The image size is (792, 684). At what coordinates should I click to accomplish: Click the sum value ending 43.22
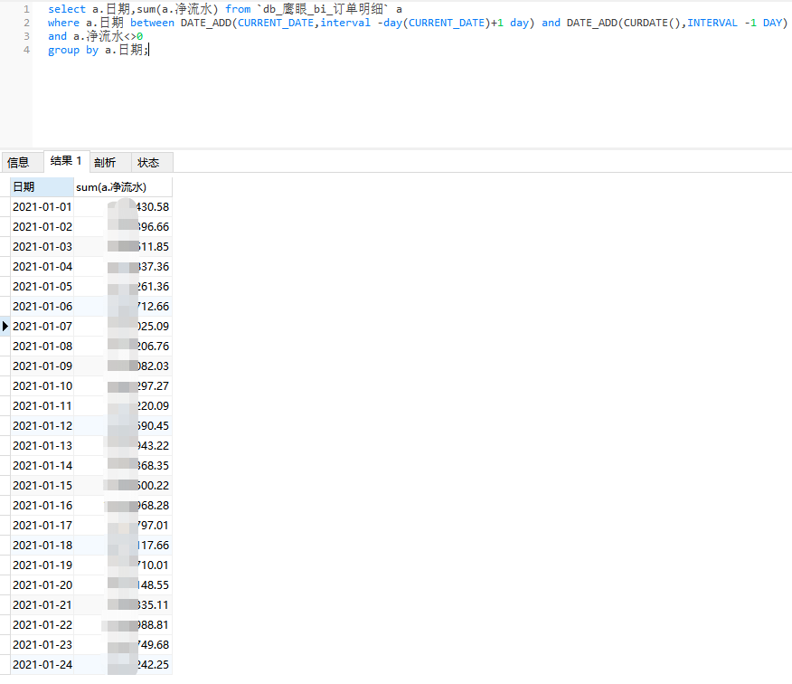coord(123,445)
